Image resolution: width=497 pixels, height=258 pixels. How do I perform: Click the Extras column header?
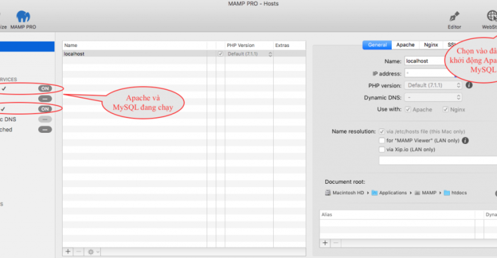tap(289, 45)
